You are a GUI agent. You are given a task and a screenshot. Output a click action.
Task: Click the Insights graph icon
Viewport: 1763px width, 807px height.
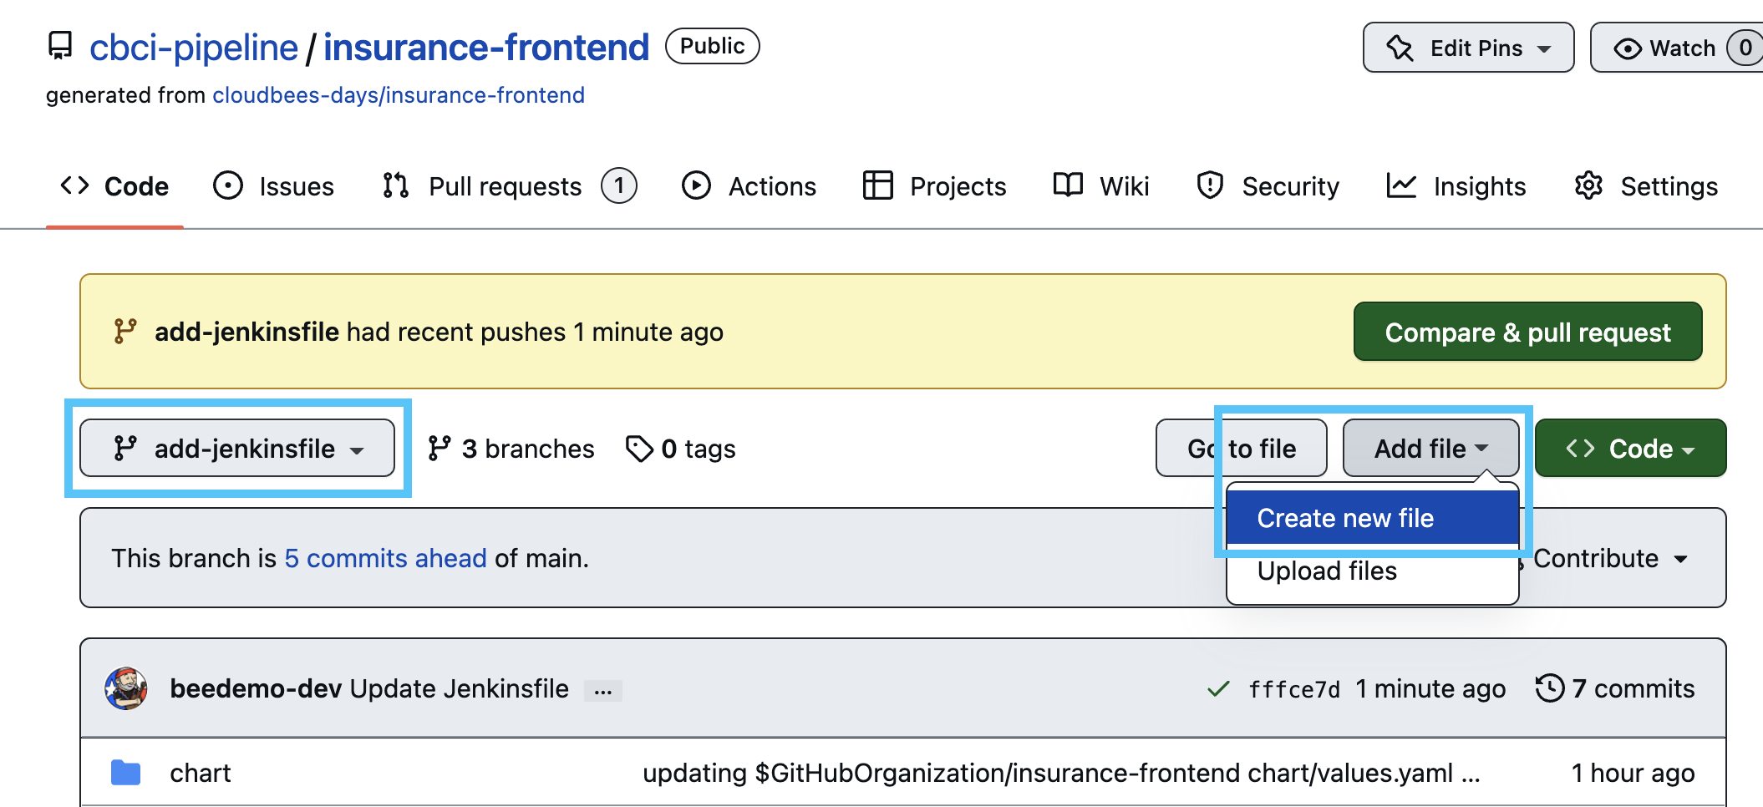pyautogui.click(x=1401, y=185)
